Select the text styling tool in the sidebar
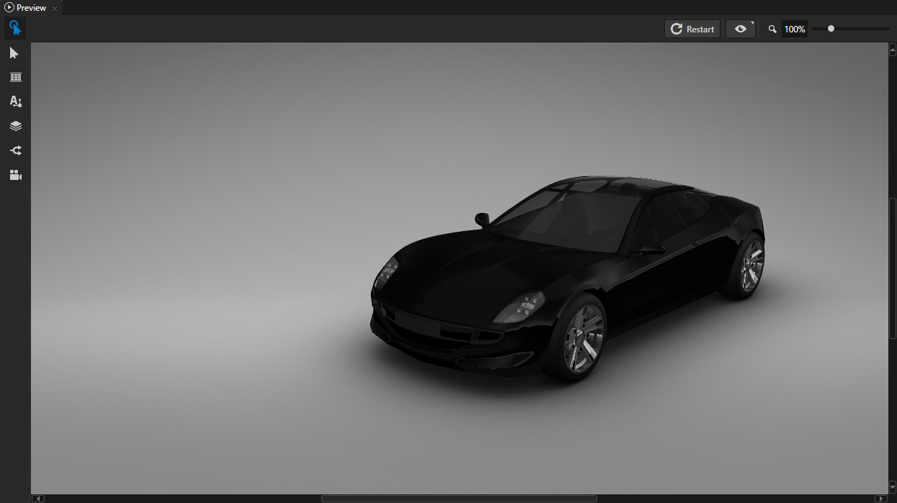897x503 pixels. click(x=15, y=101)
